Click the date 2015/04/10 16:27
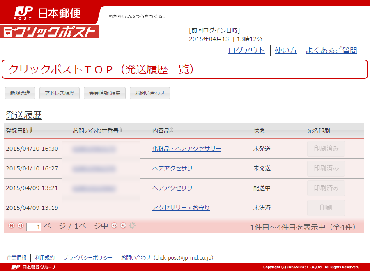Image resolution: width=370 pixels, height=271 pixels. coord(32,168)
